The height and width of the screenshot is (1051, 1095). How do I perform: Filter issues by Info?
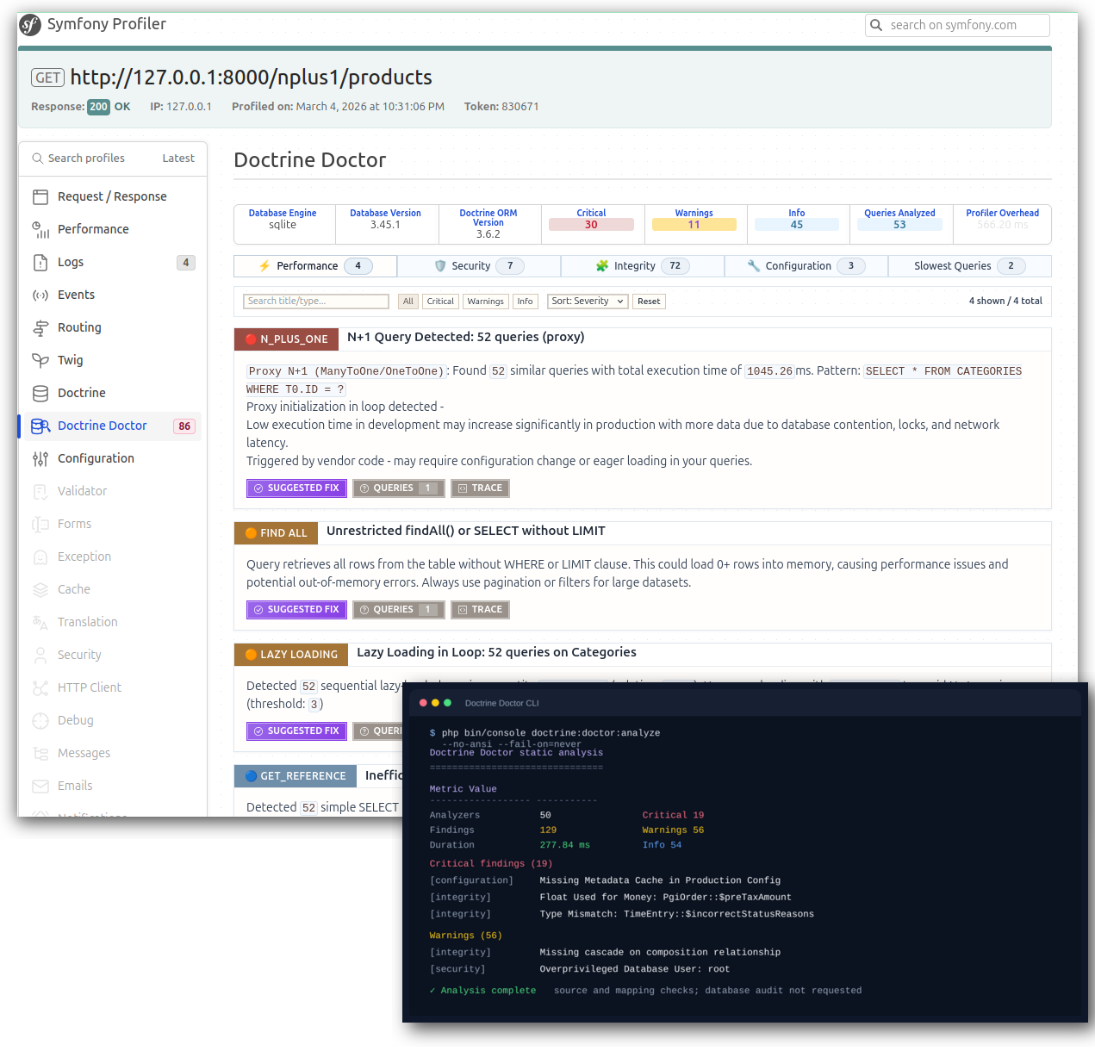point(526,302)
